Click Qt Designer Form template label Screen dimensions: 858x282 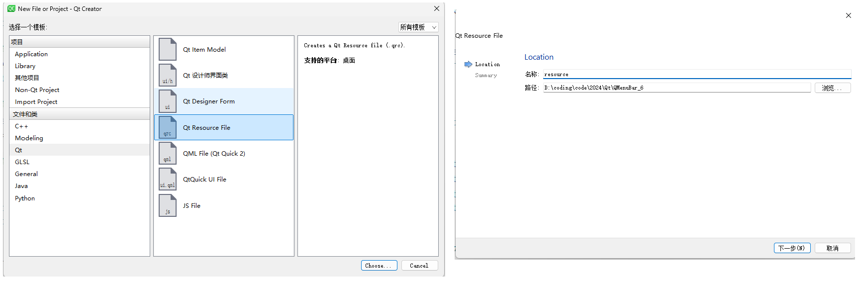coord(209,101)
